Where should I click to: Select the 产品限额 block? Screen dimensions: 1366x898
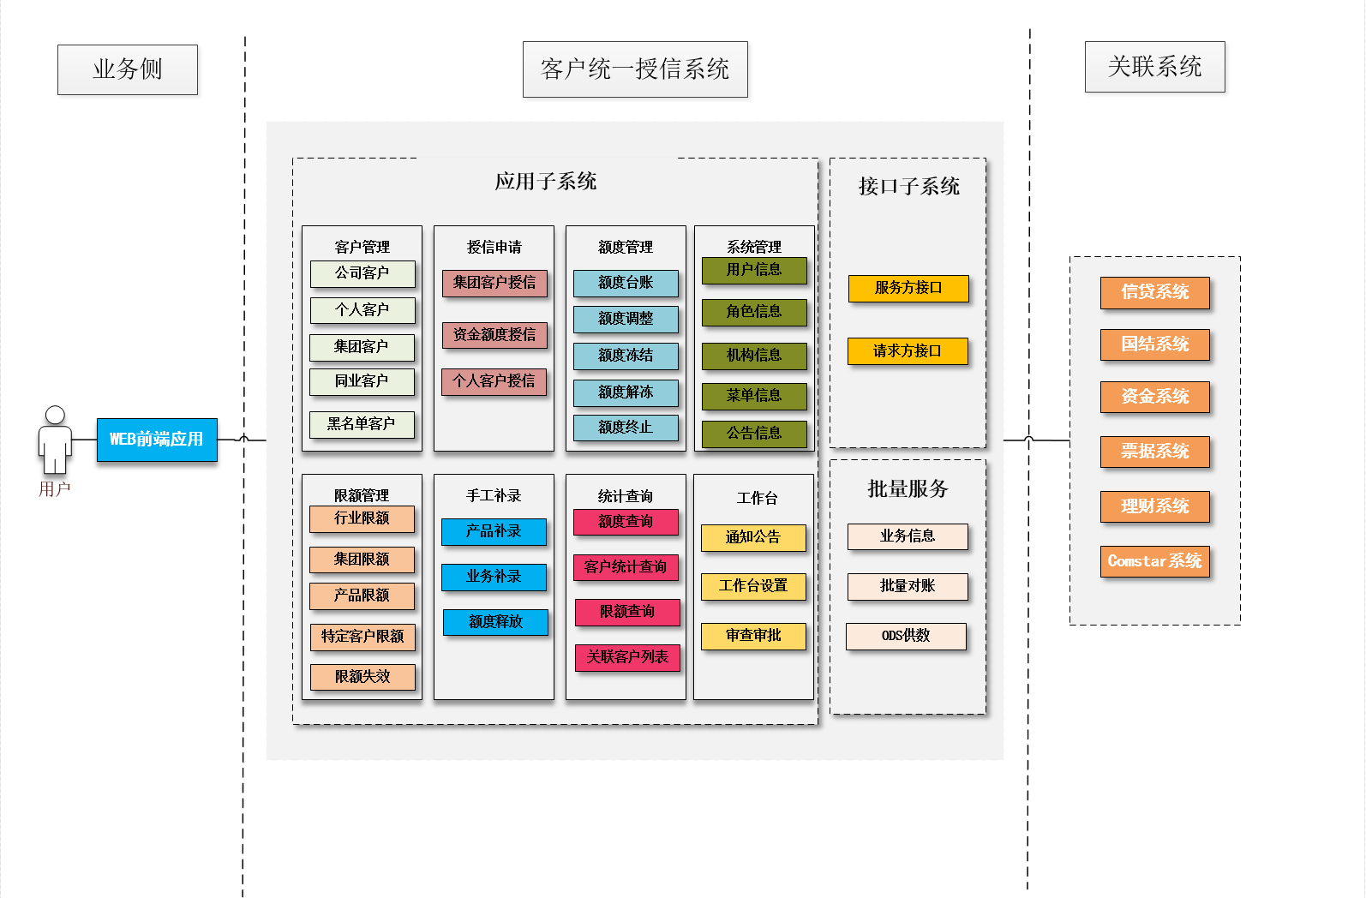point(362,596)
